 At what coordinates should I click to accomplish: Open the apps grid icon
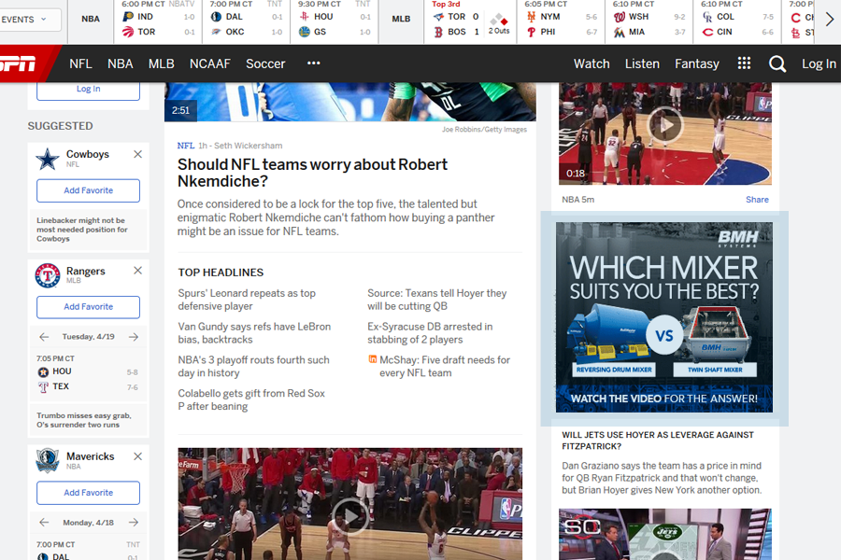pyautogui.click(x=744, y=63)
